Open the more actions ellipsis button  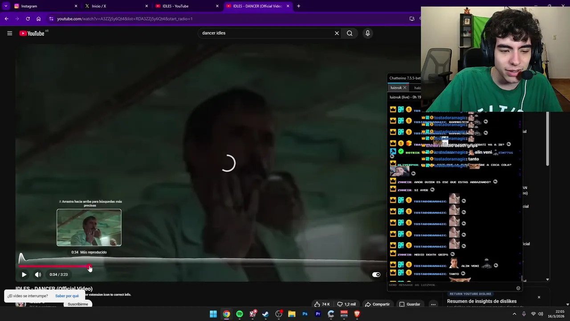(433, 304)
